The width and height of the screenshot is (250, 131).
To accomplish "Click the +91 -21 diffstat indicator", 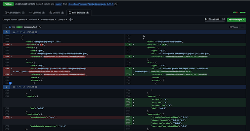I will click(239, 12).
